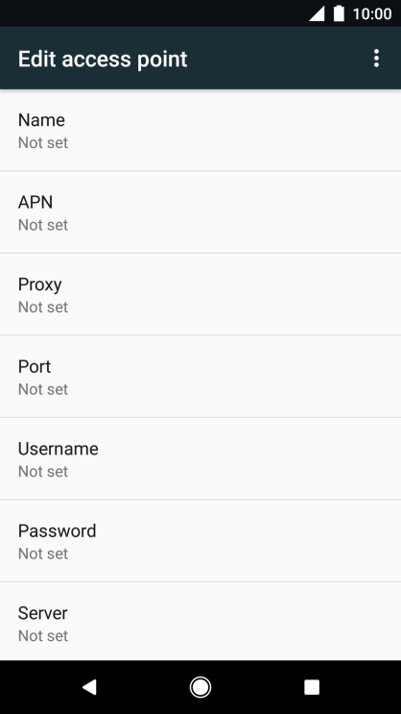This screenshot has width=401, height=714.
Task: Edit the Username setting
Action: pos(200,458)
